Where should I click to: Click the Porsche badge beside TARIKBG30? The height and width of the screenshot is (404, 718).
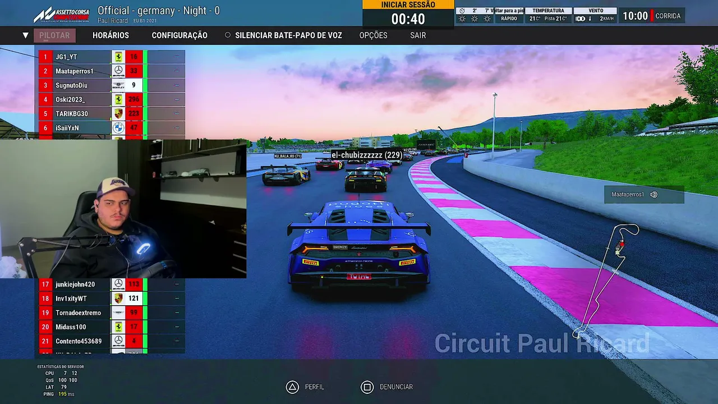pyautogui.click(x=118, y=114)
